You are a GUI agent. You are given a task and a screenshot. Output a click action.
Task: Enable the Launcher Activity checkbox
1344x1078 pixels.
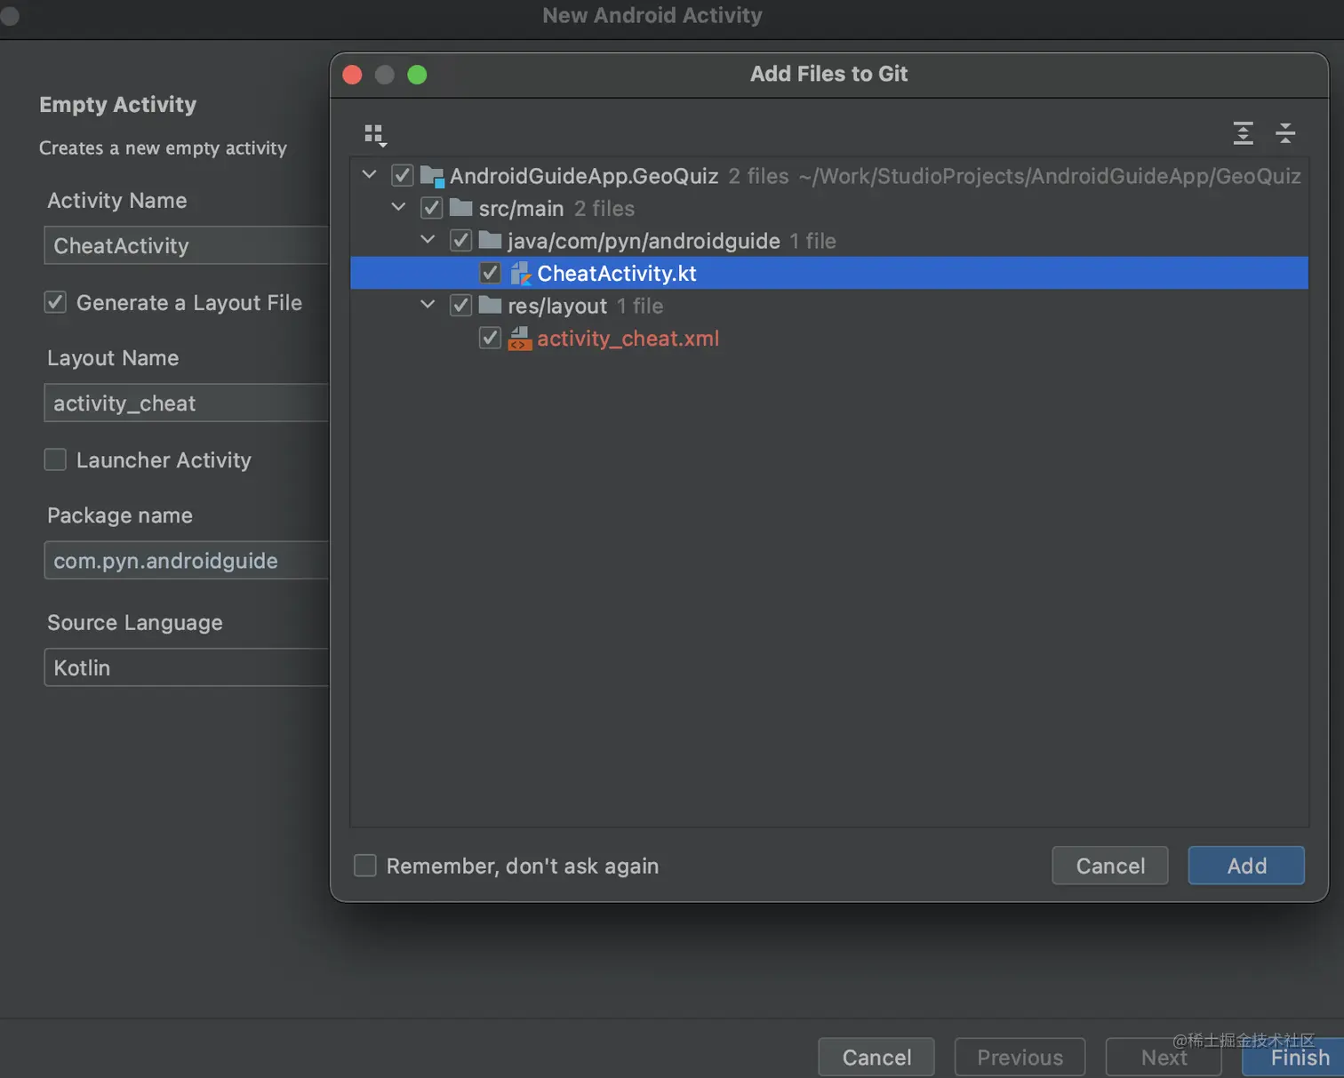click(55, 459)
